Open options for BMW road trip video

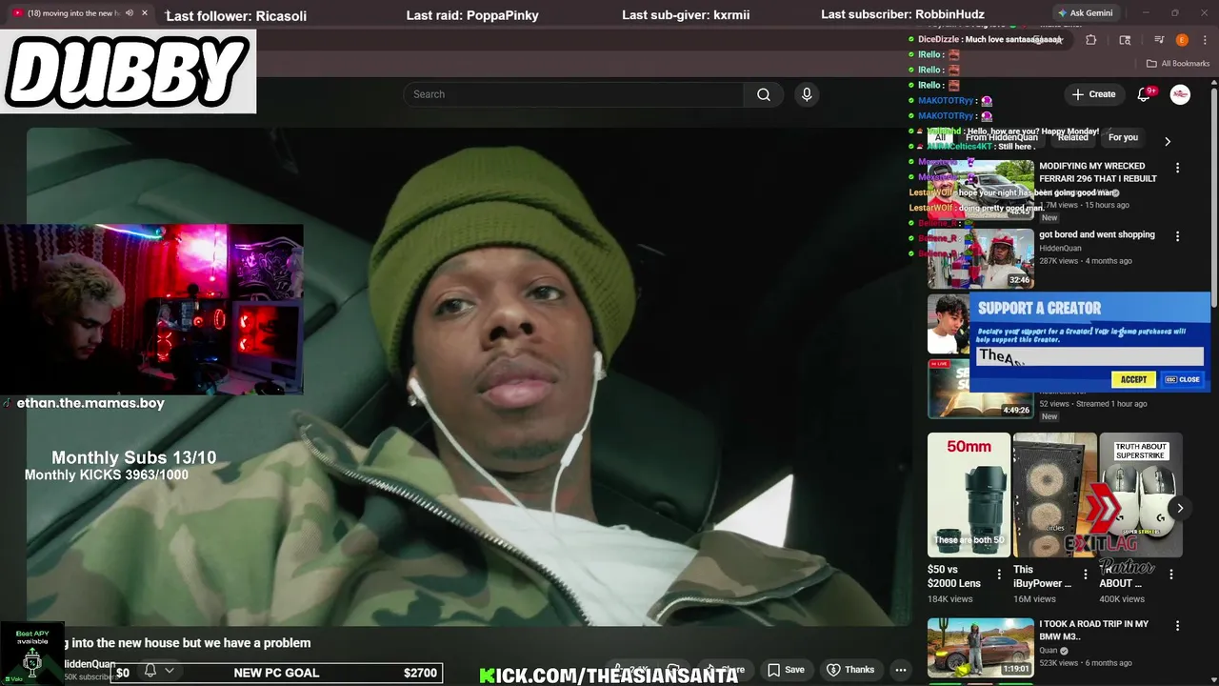[x=1177, y=626]
